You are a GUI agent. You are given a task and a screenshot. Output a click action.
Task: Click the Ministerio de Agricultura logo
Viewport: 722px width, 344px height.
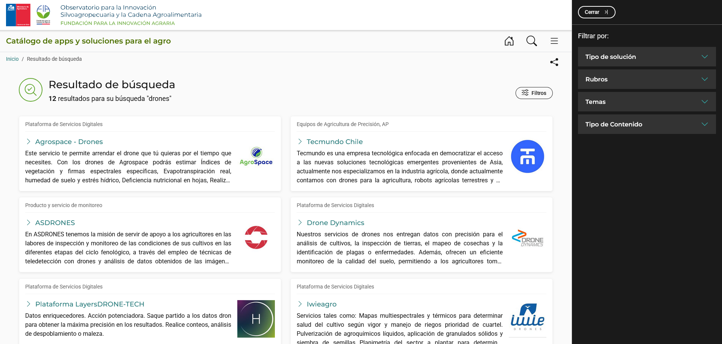pos(18,15)
